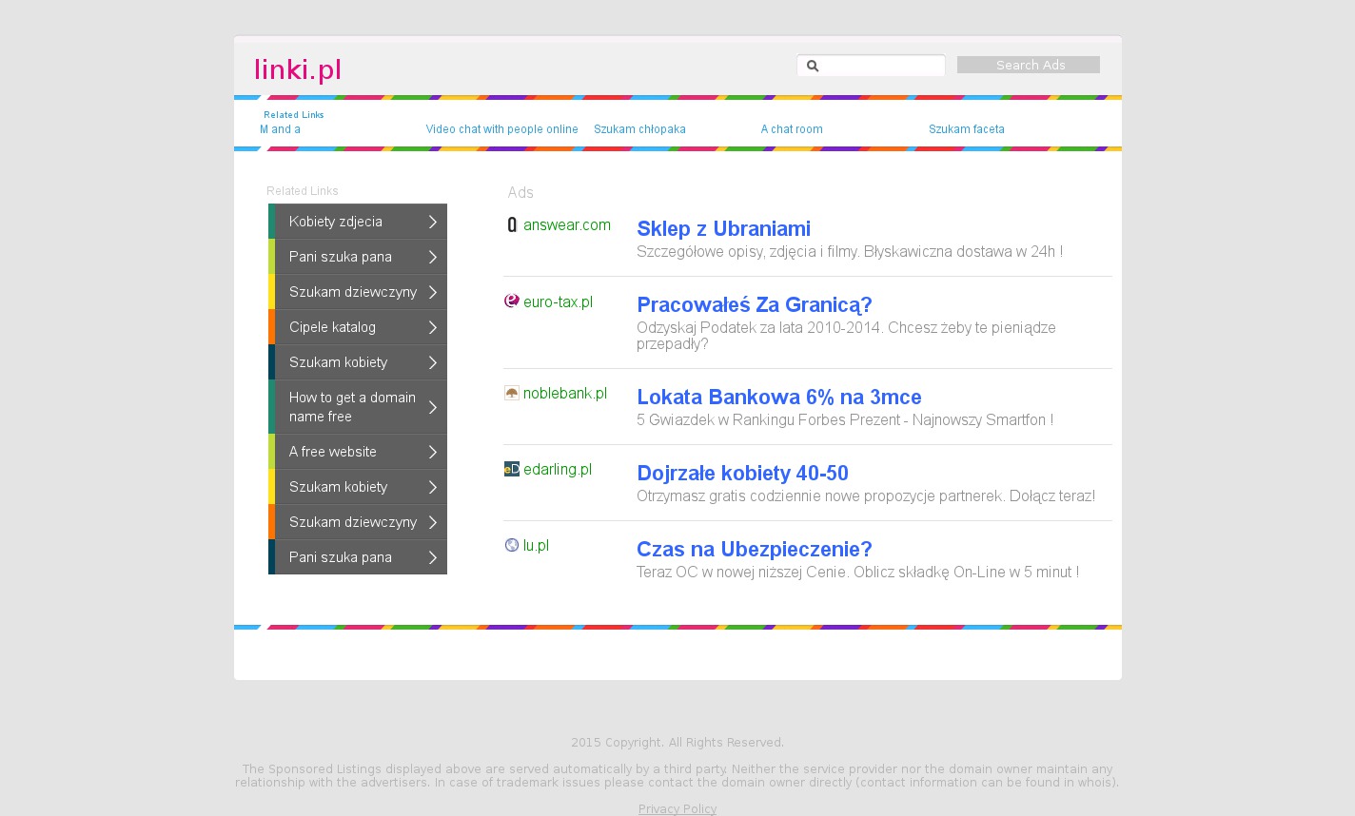Image resolution: width=1355 pixels, height=816 pixels.
Task: Select first 'Pani szuka pana' sidebar item
Action: click(340, 257)
